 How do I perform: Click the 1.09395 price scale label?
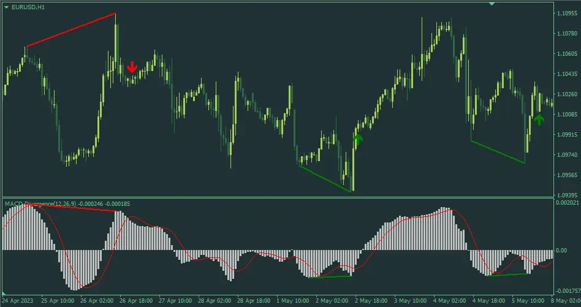click(x=567, y=194)
